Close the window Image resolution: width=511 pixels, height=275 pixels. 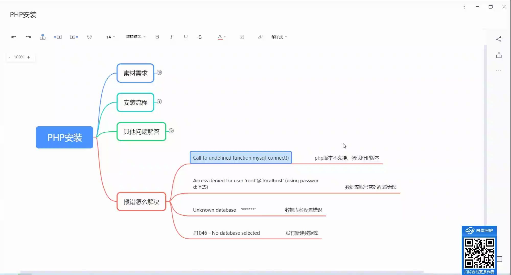504,7
